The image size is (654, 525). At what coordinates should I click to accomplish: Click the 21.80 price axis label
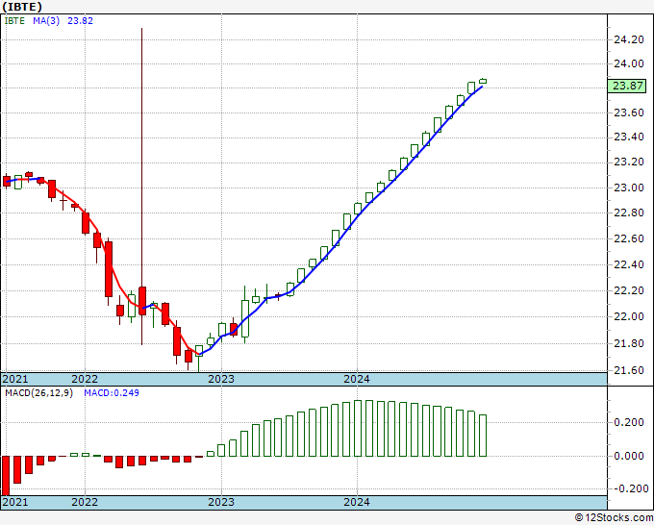(629, 343)
